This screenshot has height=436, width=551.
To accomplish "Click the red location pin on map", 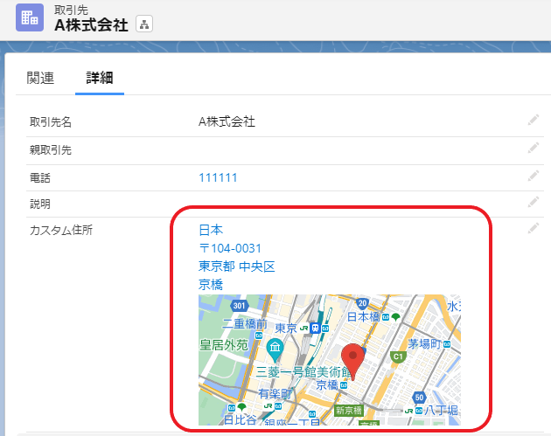I will [x=353, y=359].
